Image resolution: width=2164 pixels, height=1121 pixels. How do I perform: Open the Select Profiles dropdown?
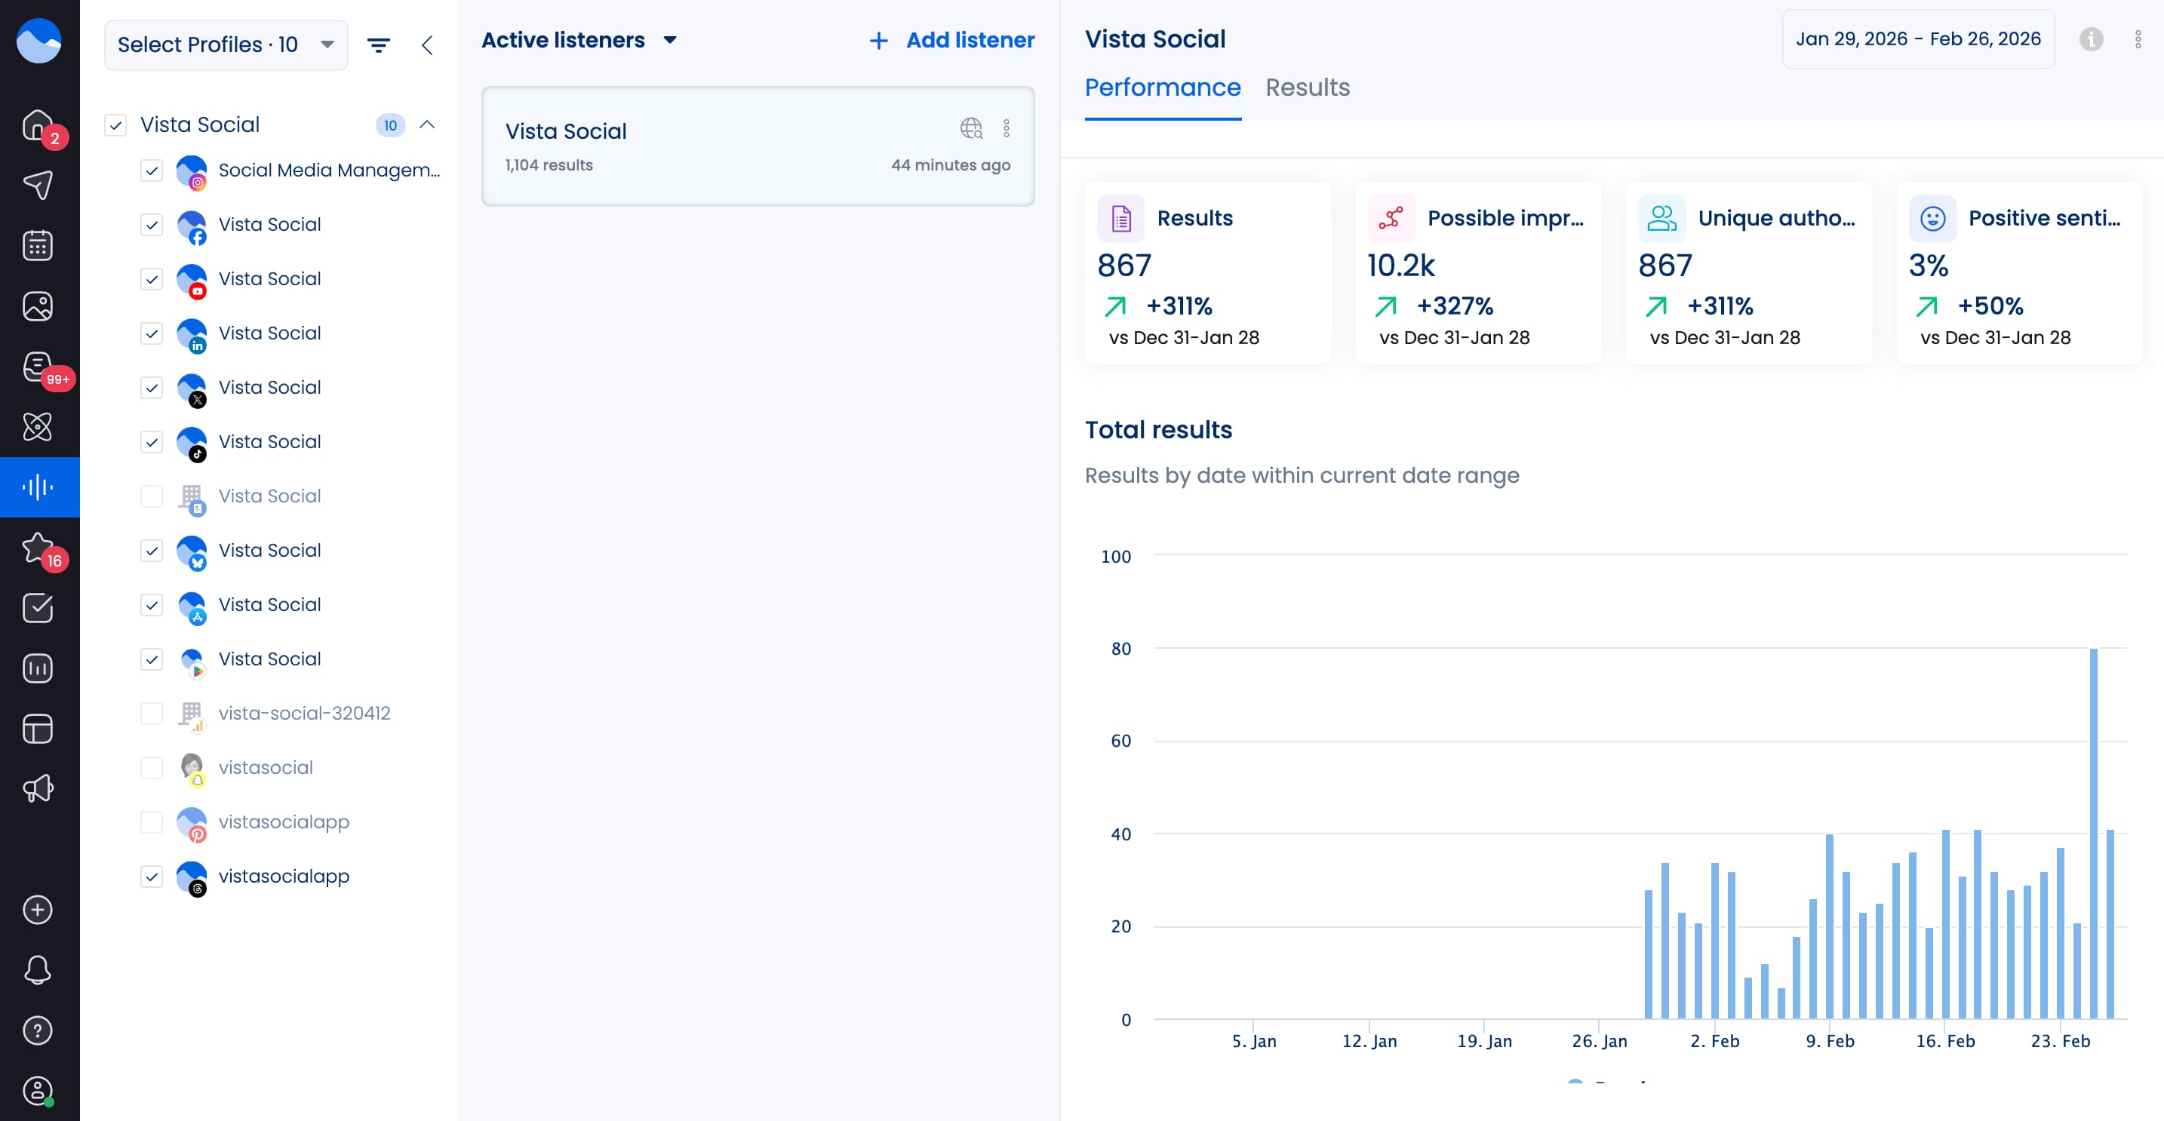coord(225,44)
